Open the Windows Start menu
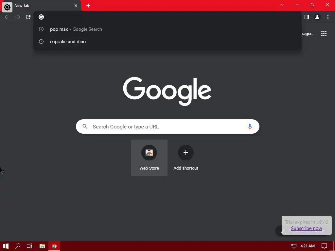Image resolution: width=335 pixels, height=251 pixels. 6,246
